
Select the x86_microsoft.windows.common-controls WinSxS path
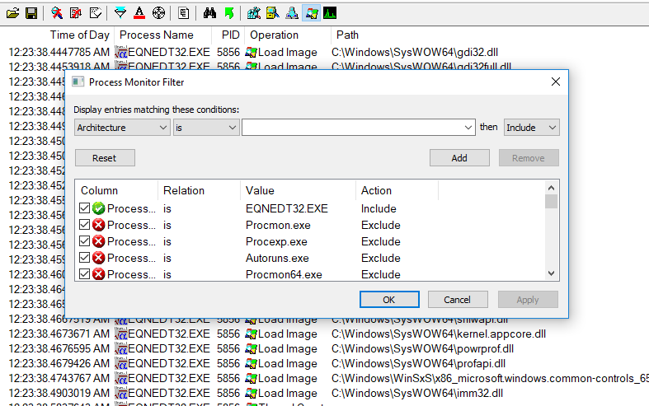tap(490, 378)
